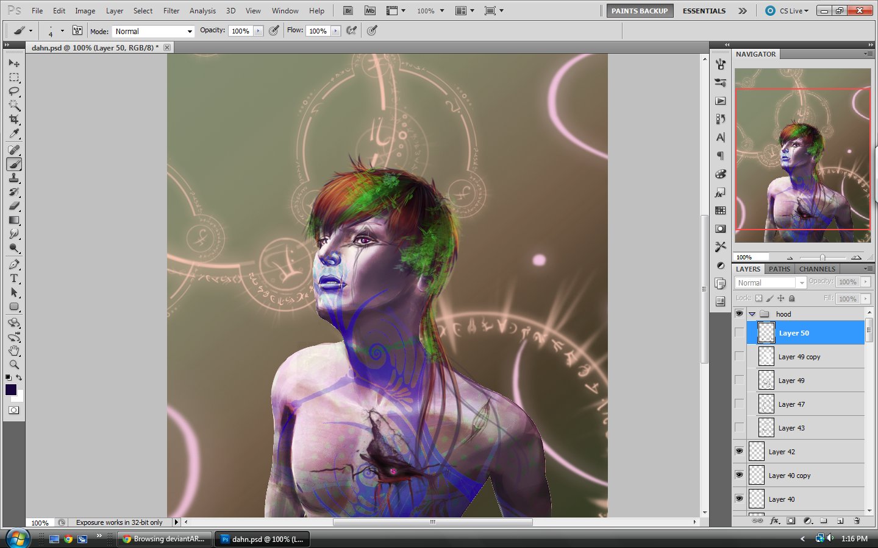Select the Pen tool
The width and height of the screenshot is (878, 548).
click(x=14, y=264)
